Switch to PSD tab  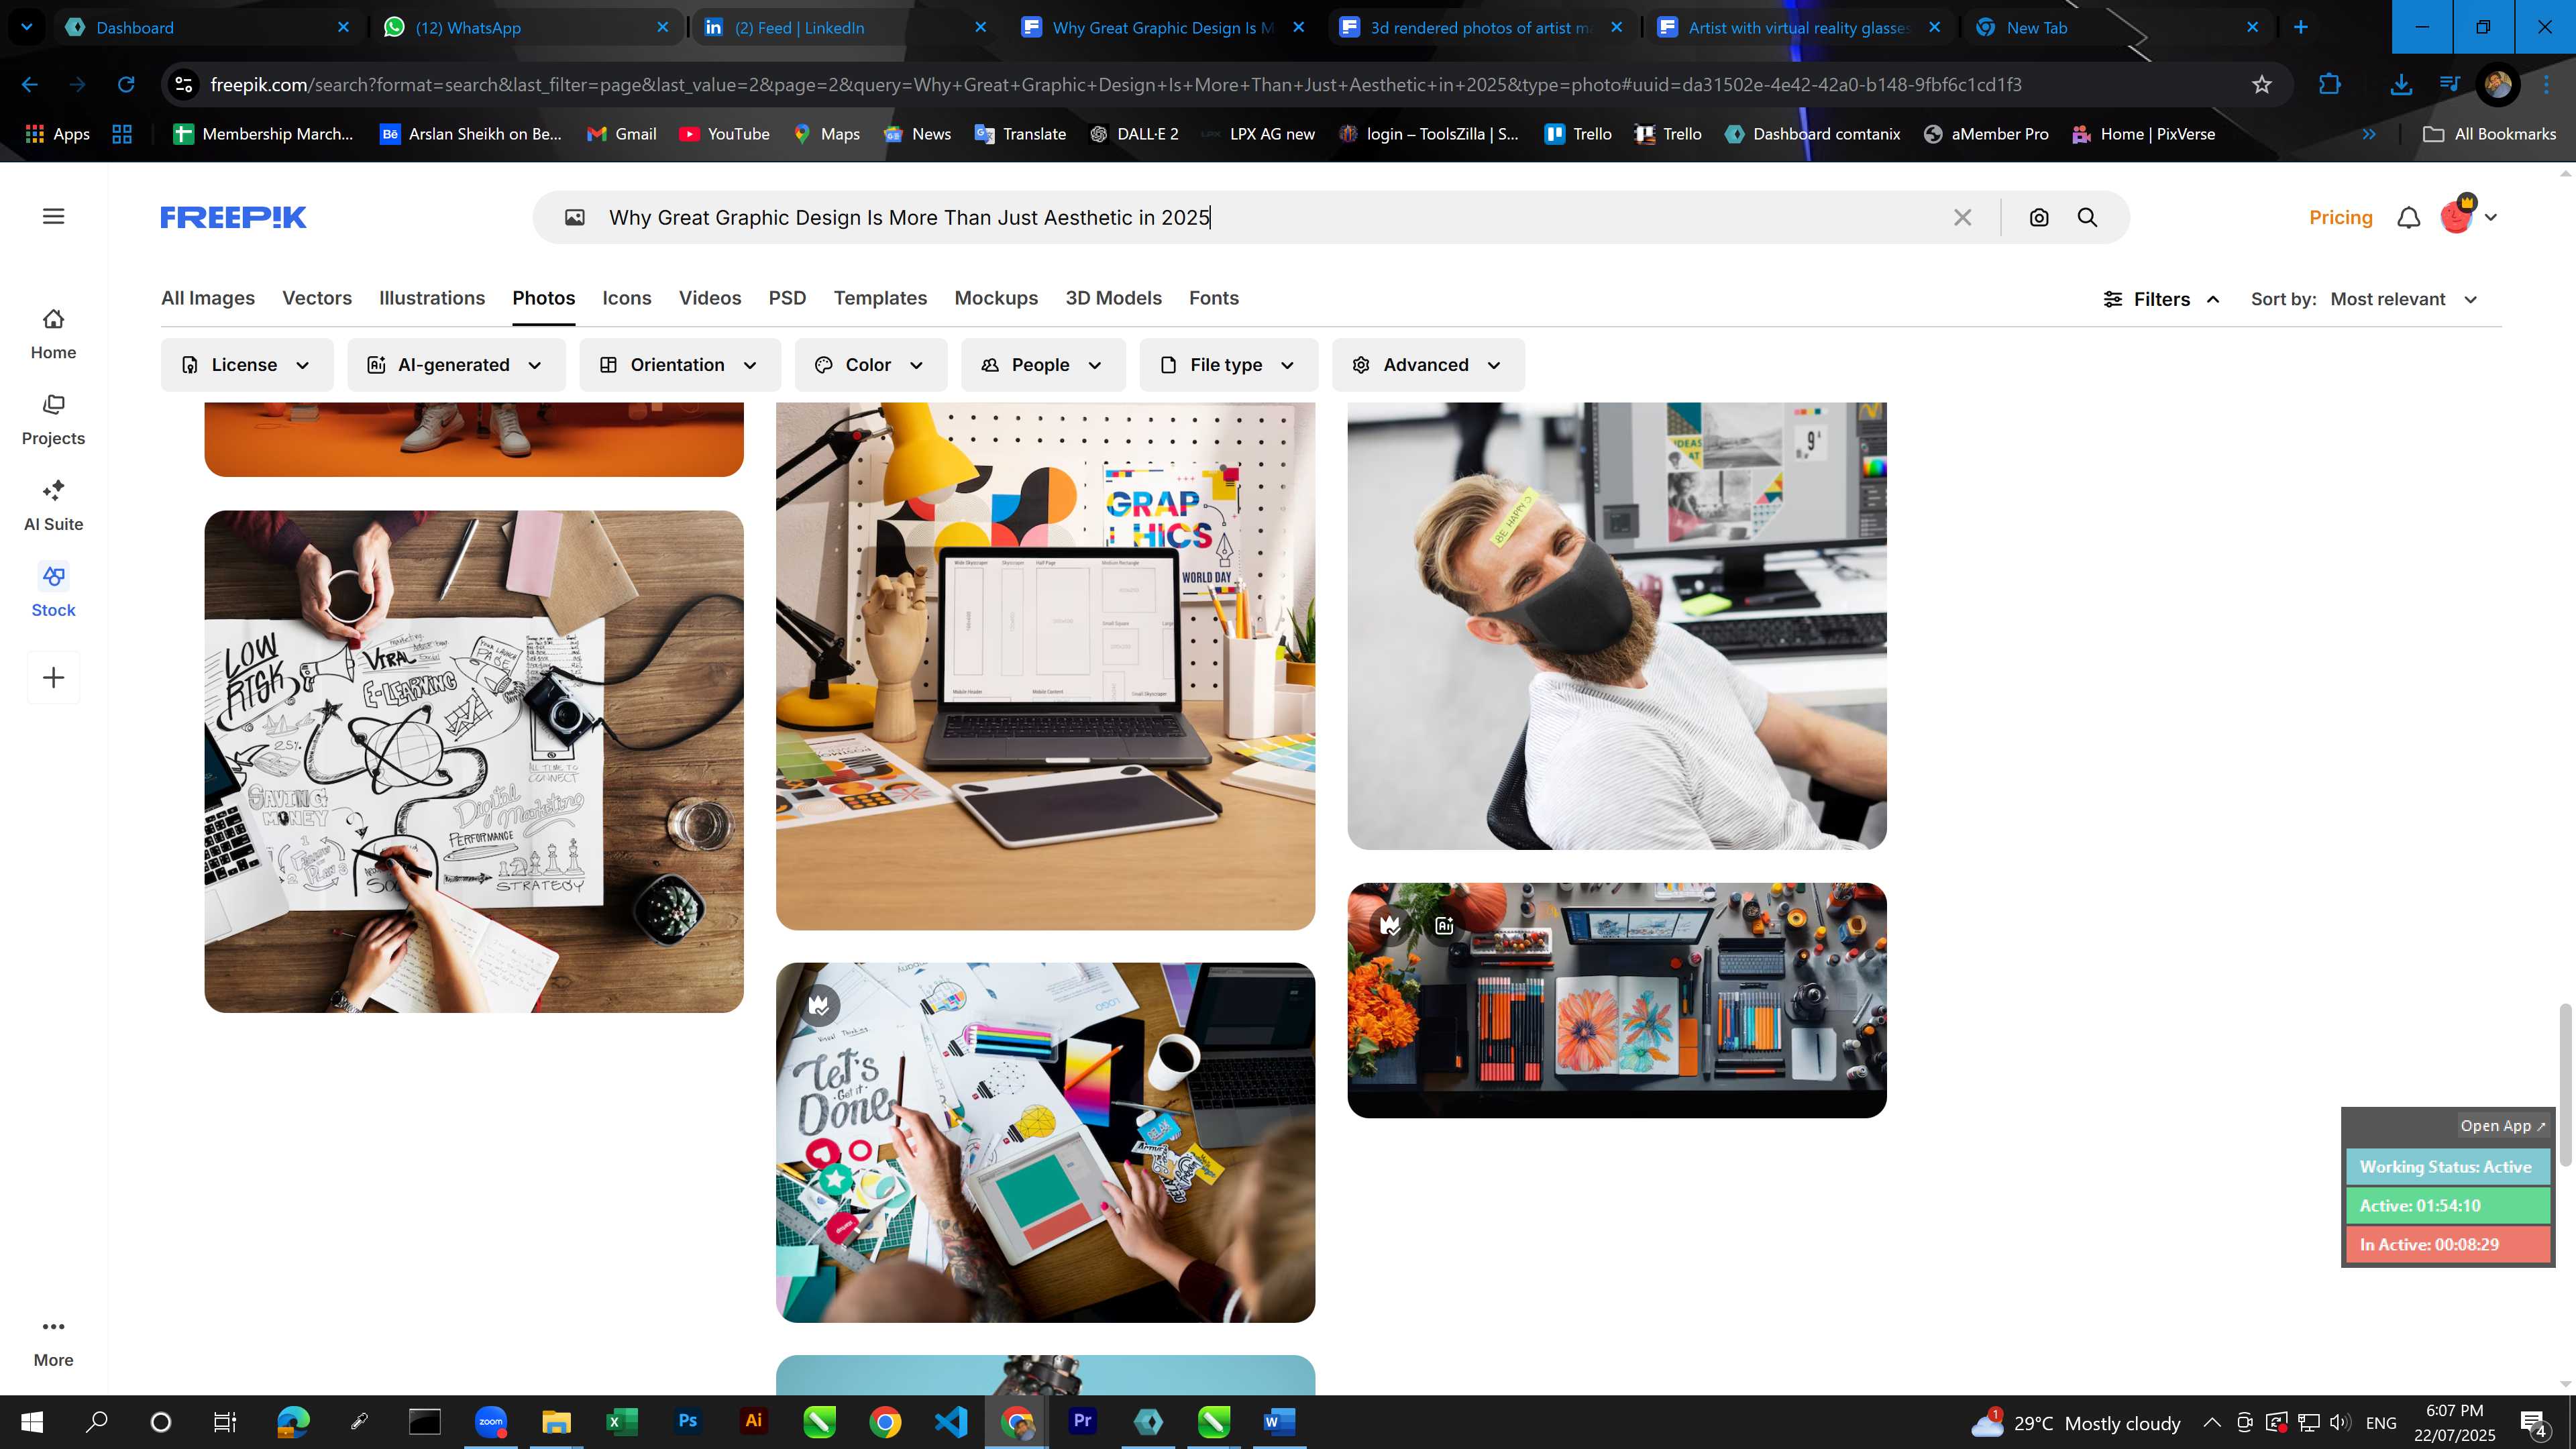coord(787,298)
